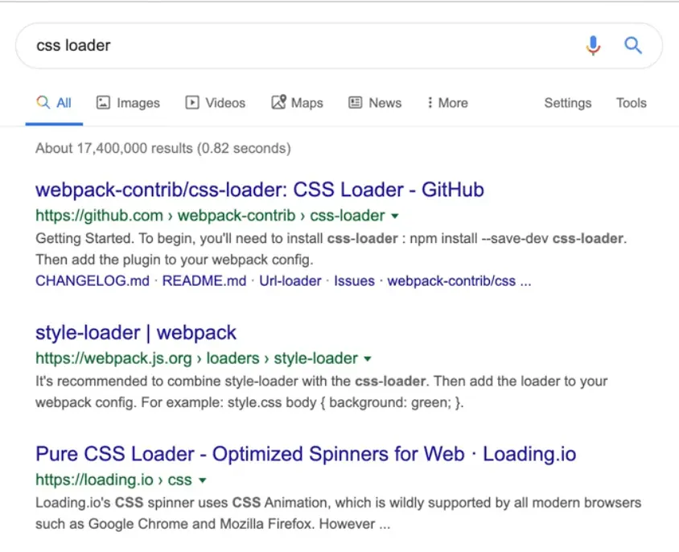Expand the github.com result URL dropdown arrow

pos(395,216)
